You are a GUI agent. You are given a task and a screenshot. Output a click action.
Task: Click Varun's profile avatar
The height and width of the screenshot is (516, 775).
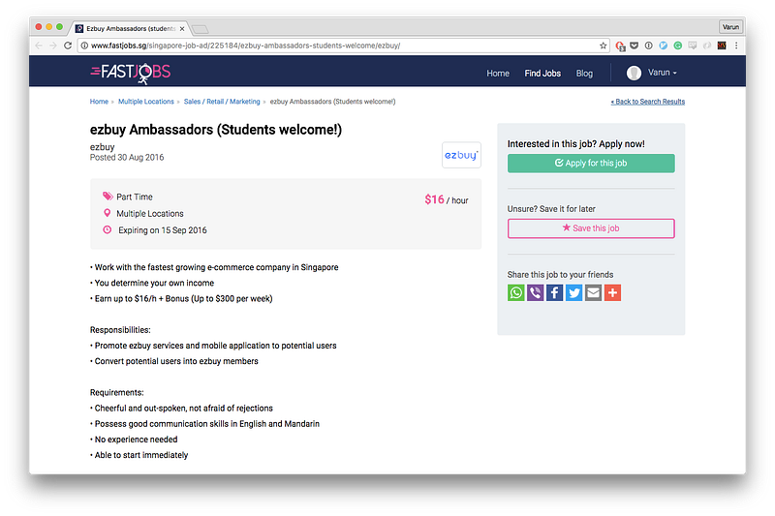coord(634,73)
